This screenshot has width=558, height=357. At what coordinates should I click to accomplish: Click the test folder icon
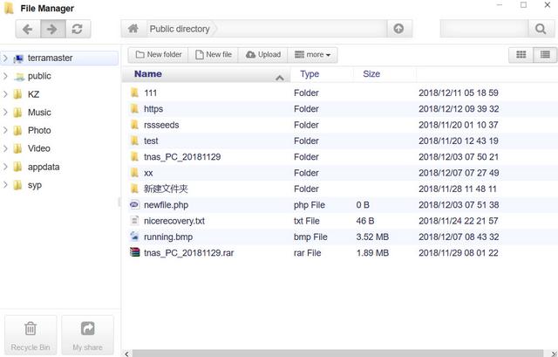click(x=134, y=141)
